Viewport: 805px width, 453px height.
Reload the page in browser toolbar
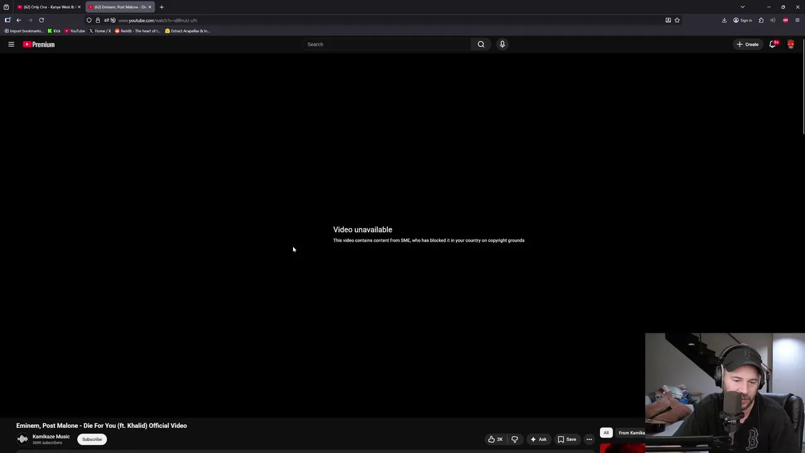(x=42, y=20)
